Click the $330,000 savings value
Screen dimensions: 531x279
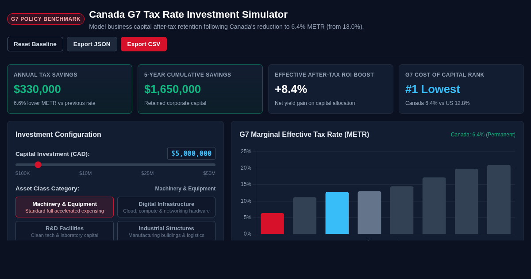click(x=37, y=89)
